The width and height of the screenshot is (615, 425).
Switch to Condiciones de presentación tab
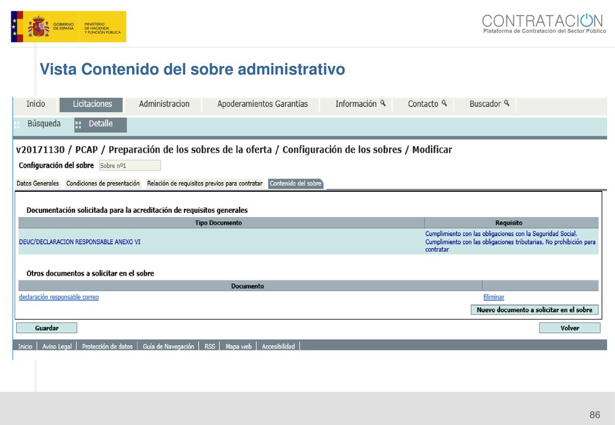coord(103,183)
